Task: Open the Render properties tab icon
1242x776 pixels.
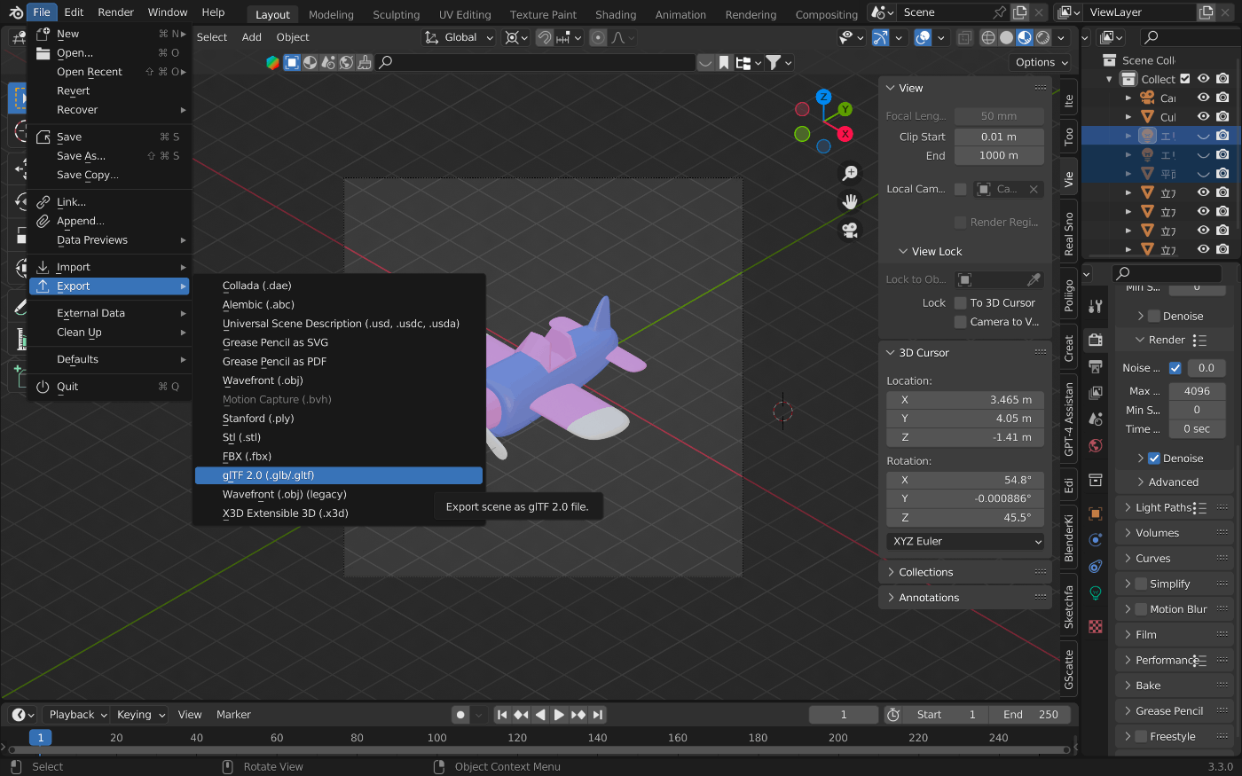Action: click(1096, 340)
